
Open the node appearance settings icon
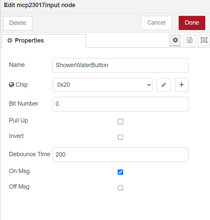click(204, 40)
